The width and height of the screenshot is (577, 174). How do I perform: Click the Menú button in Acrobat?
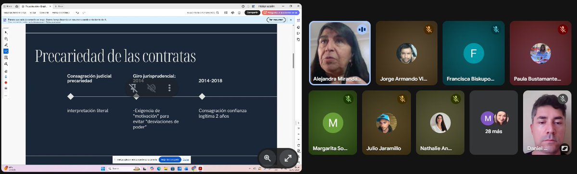tap(8, 6)
